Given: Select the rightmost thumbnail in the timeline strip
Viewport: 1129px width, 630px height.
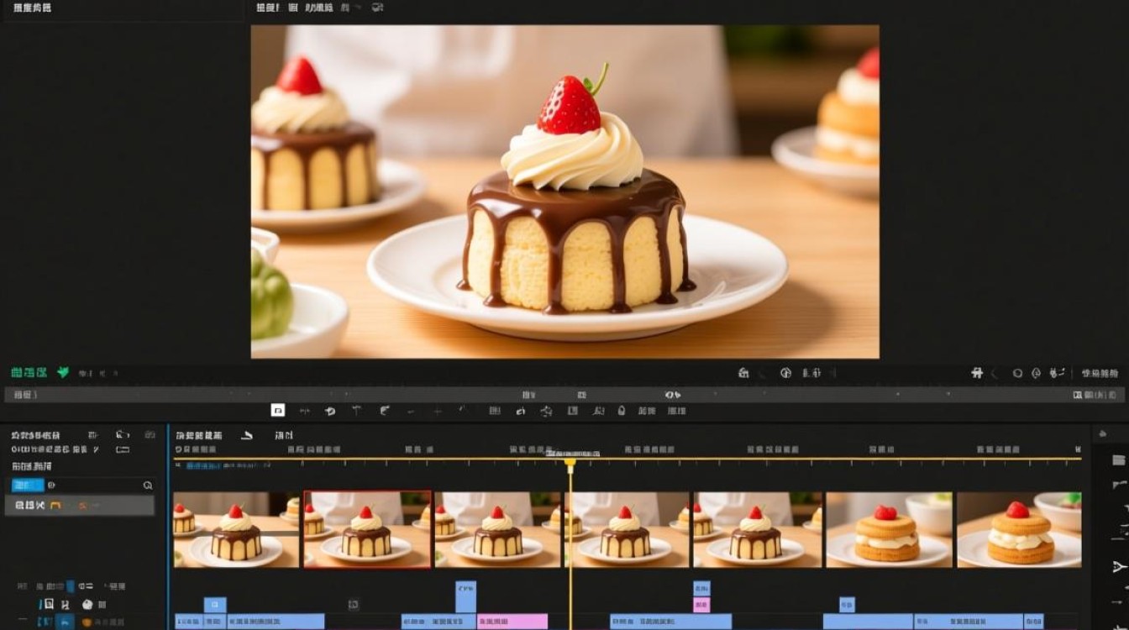Looking at the screenshot, I should click(1019, 529).
